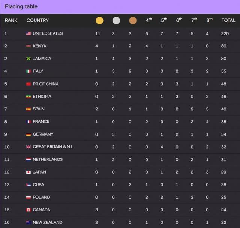Click the COUNTRY column header
Image resolution: width=240 pixels, height=228 pixels.
(37, 21)
